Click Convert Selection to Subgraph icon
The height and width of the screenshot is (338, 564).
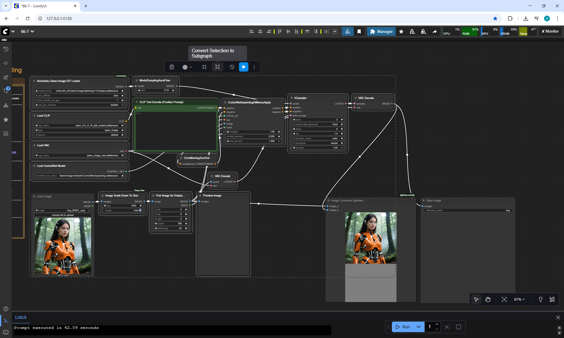point(217,67)
